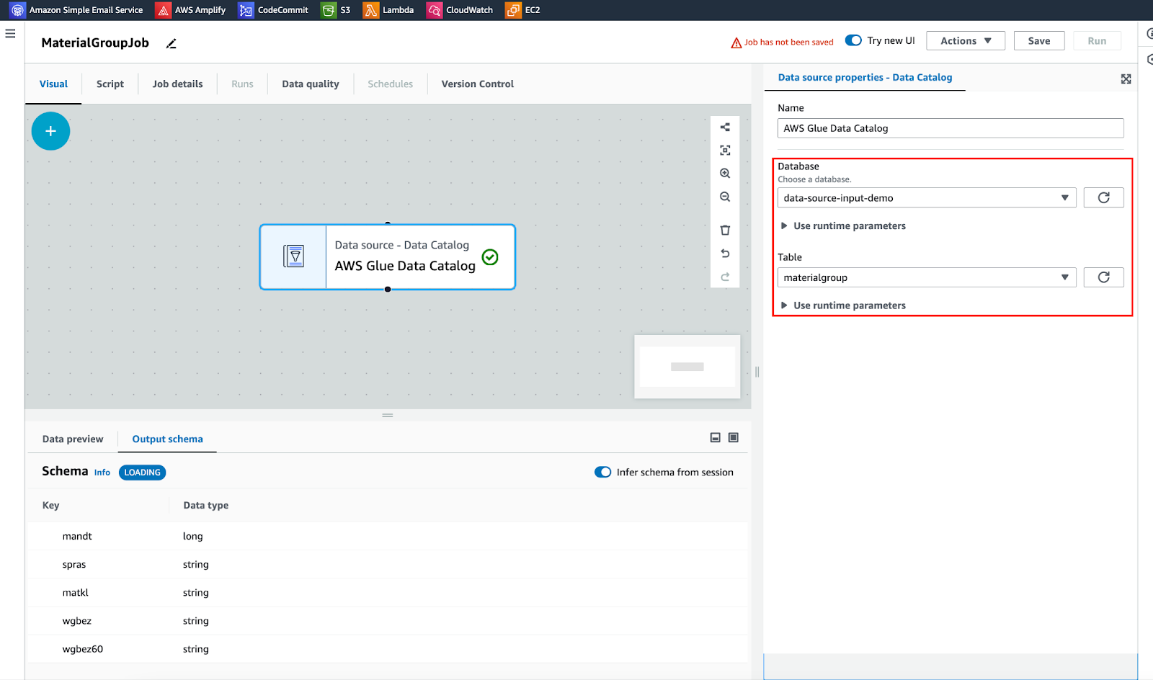The image size is (1153, 680).
Task: Open S3 service shortcut
Action: [x=337, y=10]
